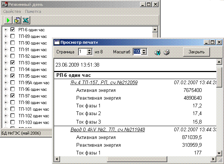Expand the ТП-95 один час node
The height and width of the screenshot is (164, 224).
(x=6, y=76)
